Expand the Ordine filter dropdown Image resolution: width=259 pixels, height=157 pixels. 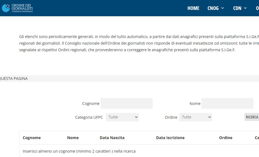[195, 117]
